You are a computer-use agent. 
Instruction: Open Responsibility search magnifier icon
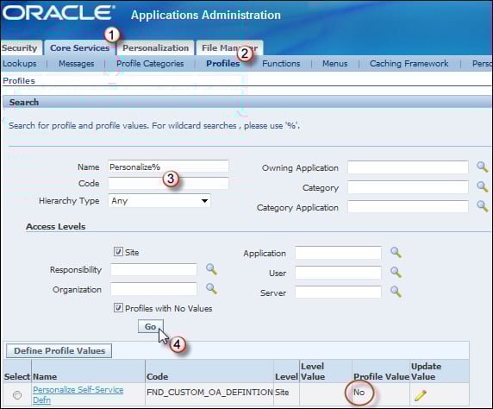(211, 269)
